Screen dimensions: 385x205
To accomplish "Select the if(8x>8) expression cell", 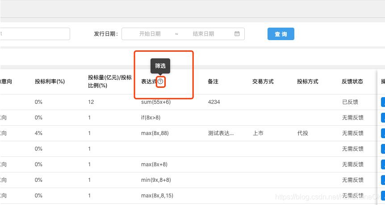I will click(151, 118).
